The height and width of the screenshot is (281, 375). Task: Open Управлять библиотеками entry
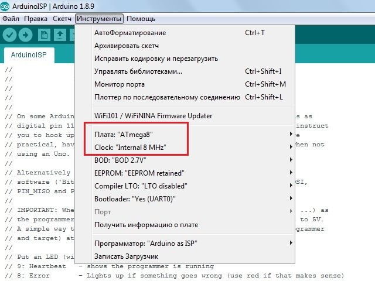185,71
